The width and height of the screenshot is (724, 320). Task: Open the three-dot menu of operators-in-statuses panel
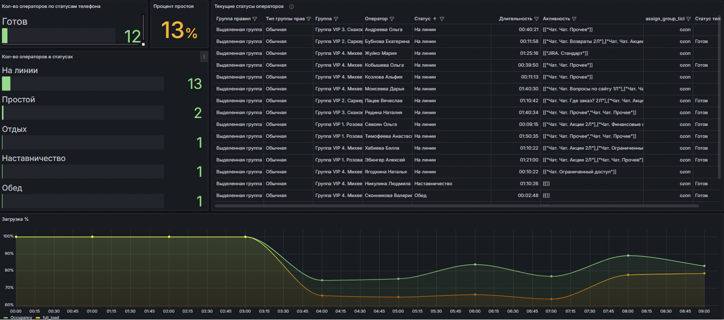click(204, 57)
